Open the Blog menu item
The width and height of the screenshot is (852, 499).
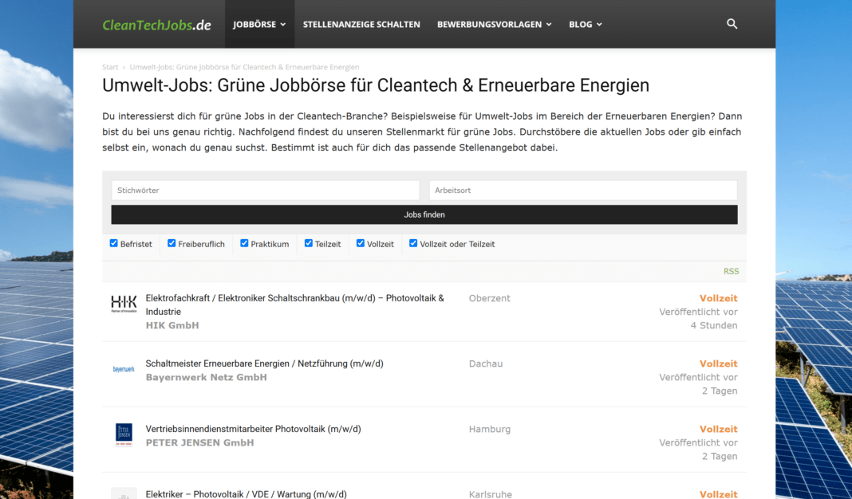click(580, 25)
